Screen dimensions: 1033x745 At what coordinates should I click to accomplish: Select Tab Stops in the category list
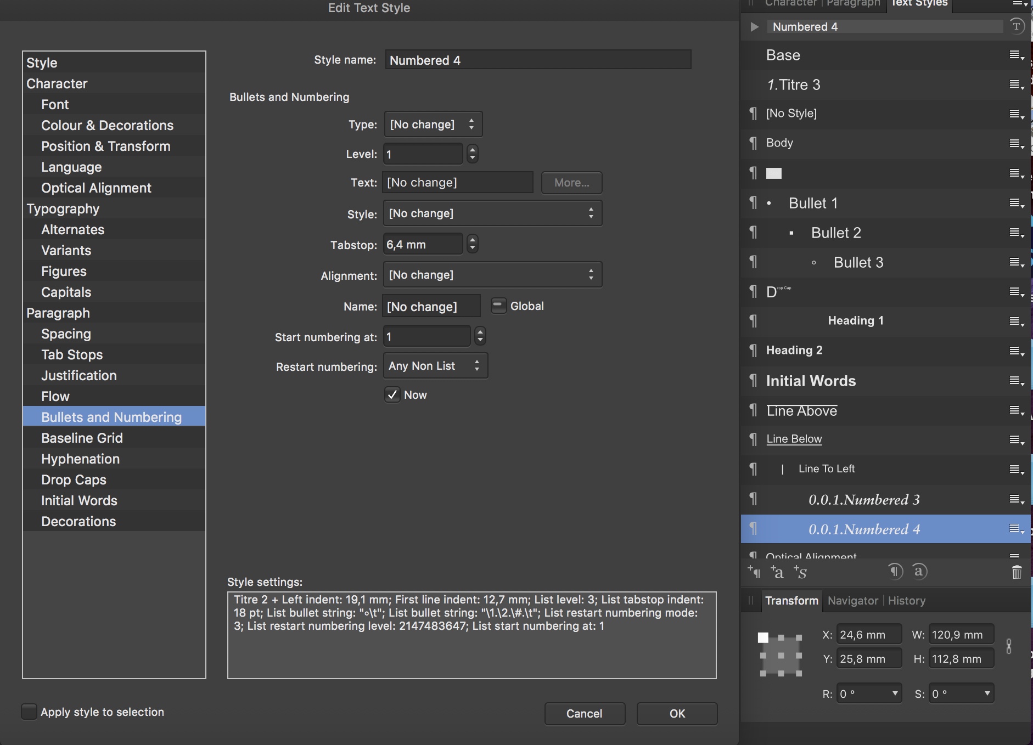click(114, 354)
